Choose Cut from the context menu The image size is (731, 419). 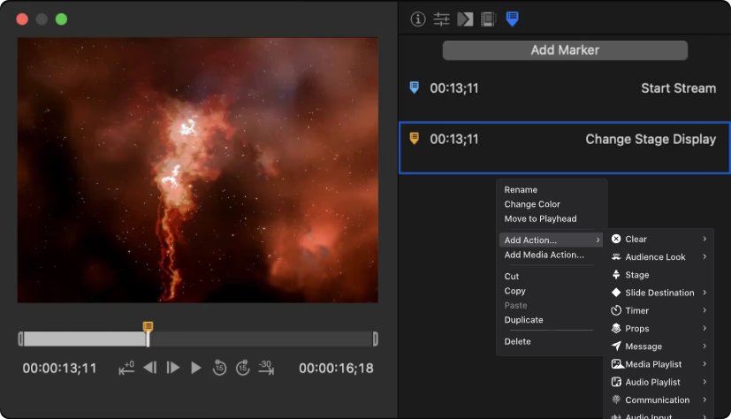(x=512, y=276)
